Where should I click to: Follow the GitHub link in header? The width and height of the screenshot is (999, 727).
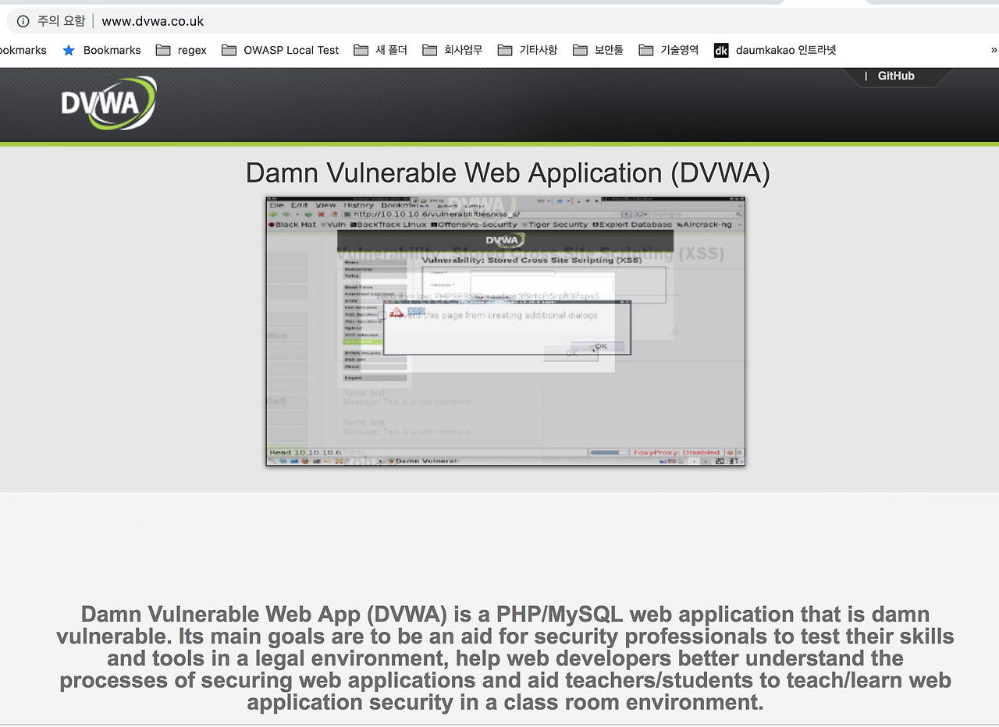(x=896, y=76)
